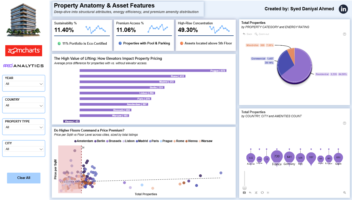This screenshot has height=200, width=352.
Task: Select the France bubble showing 730
Action: click(x=277, y=157)
